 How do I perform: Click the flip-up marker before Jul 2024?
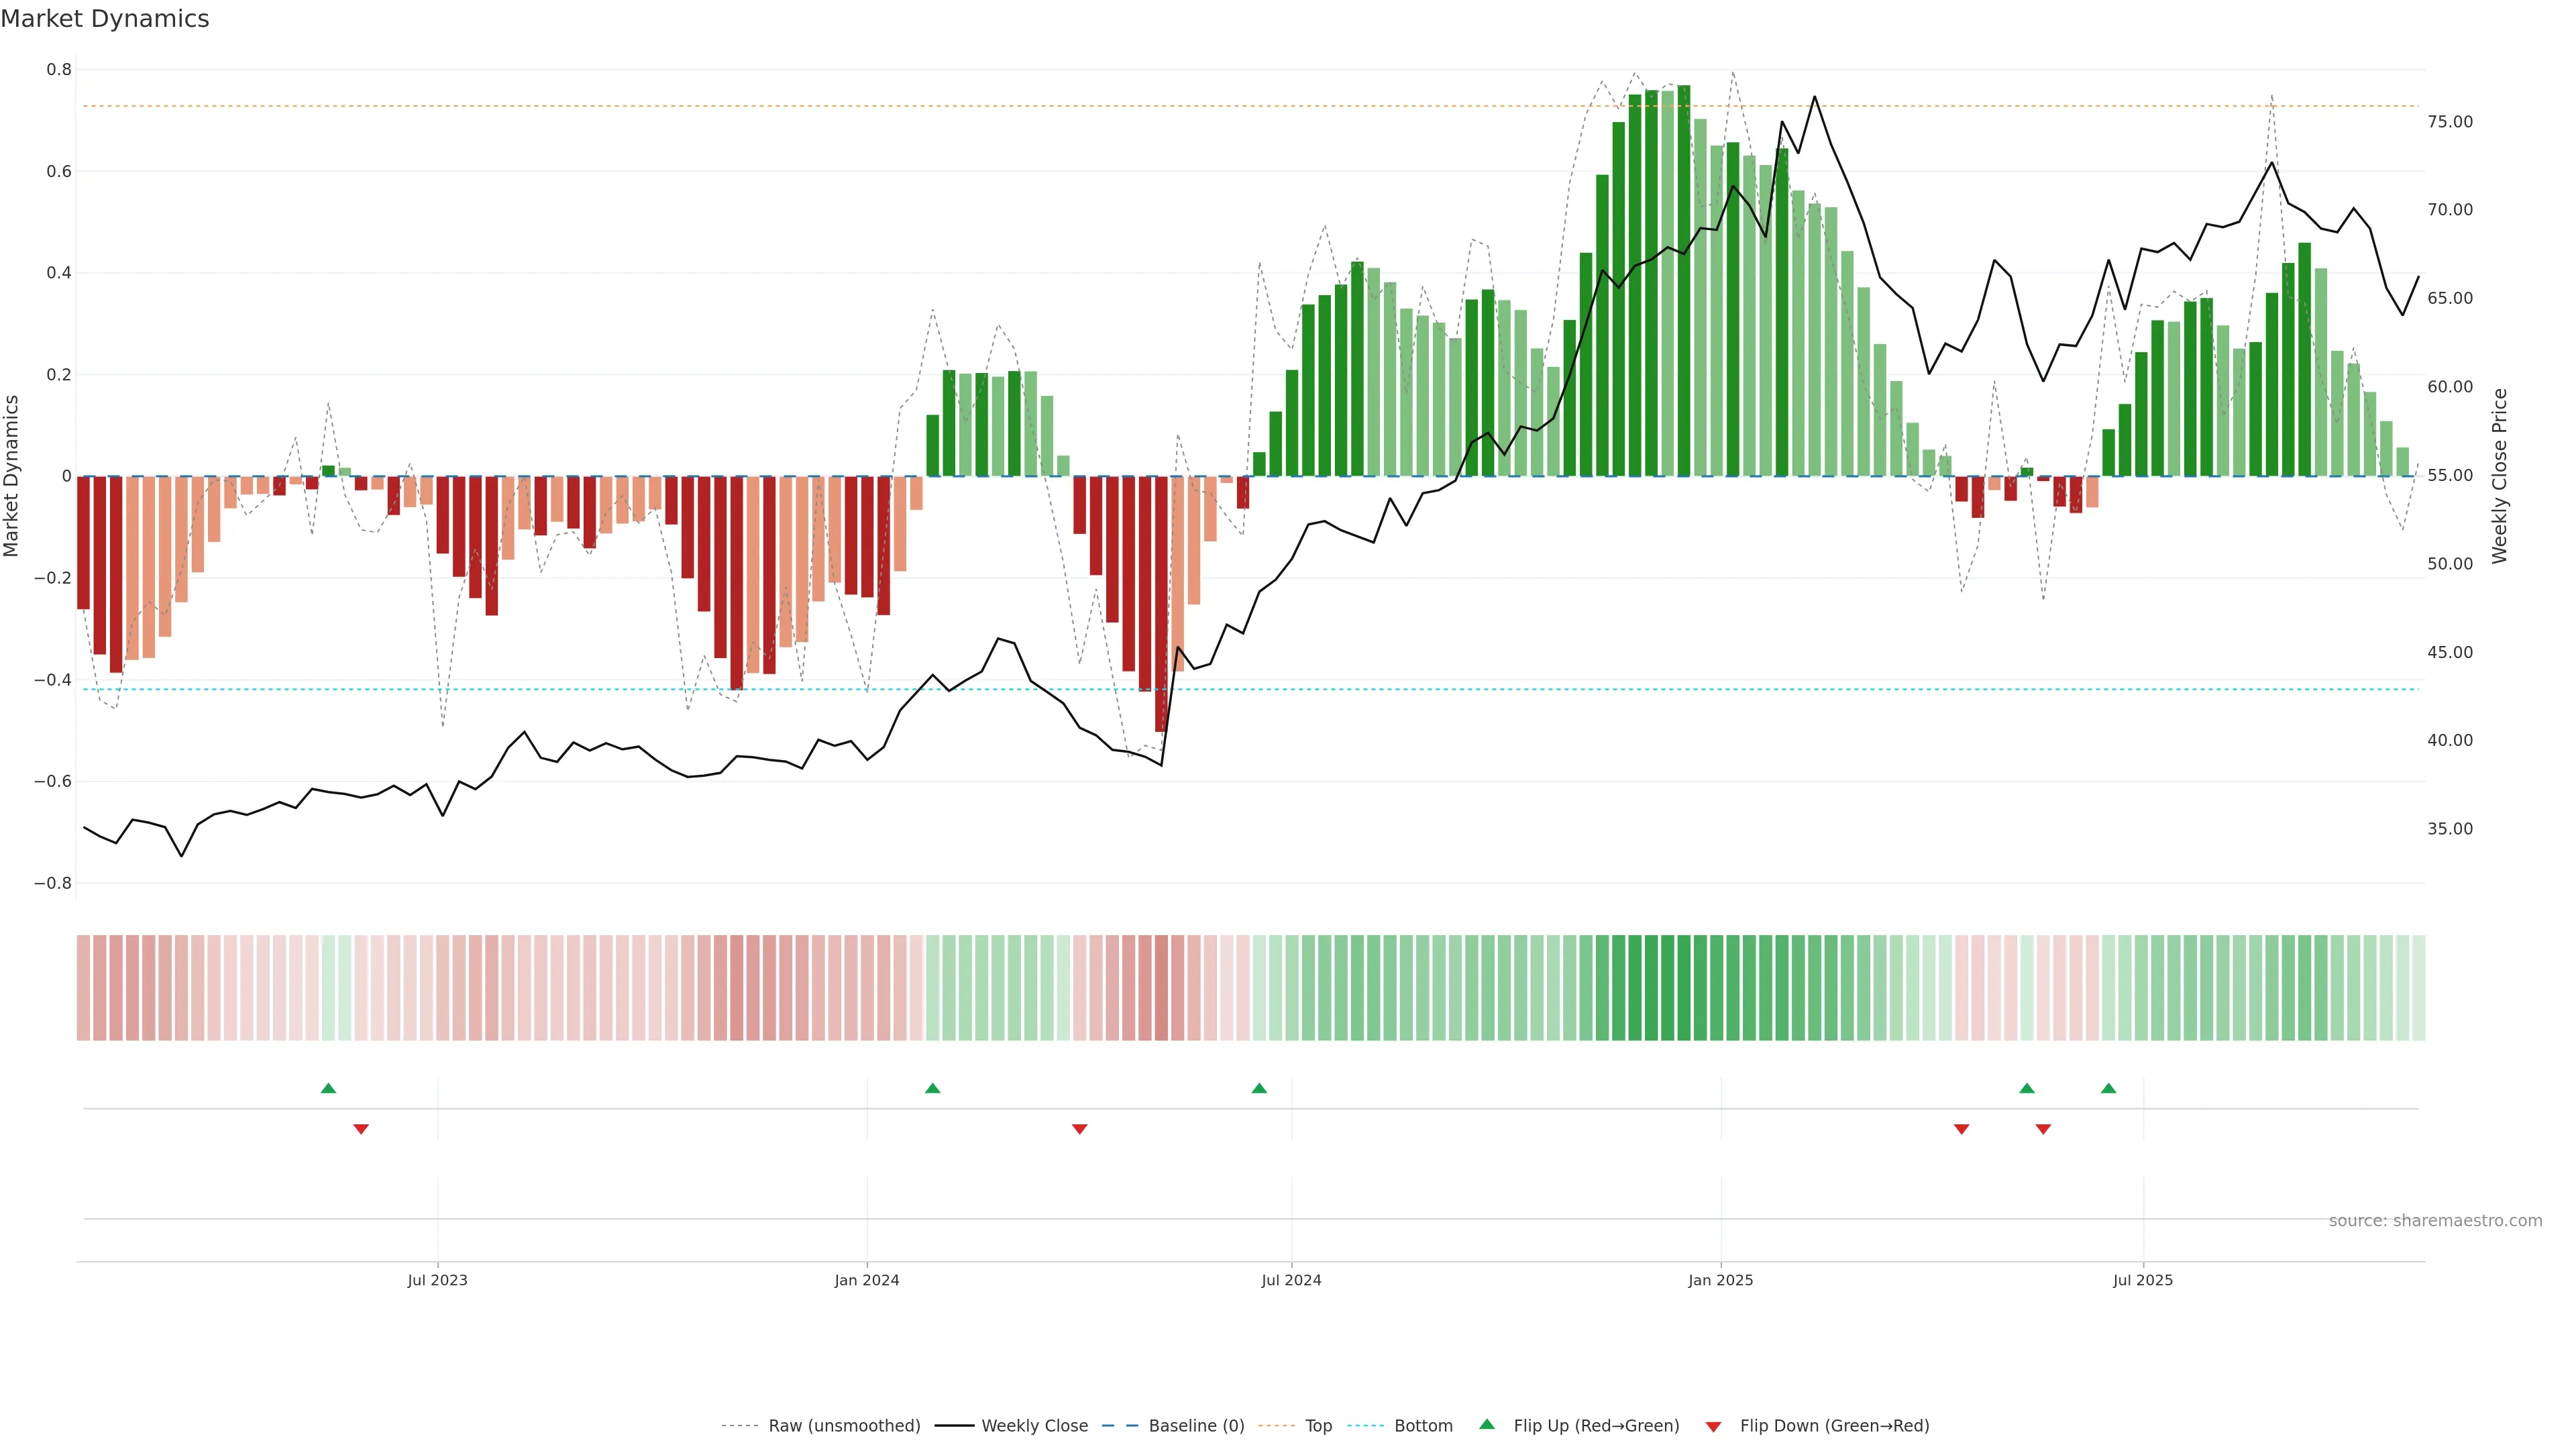1259,1088
